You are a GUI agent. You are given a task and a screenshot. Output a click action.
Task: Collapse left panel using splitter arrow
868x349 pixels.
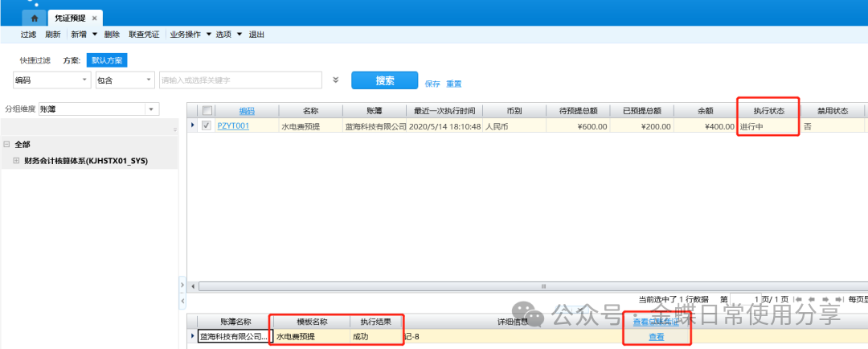(x=182, y=285)
